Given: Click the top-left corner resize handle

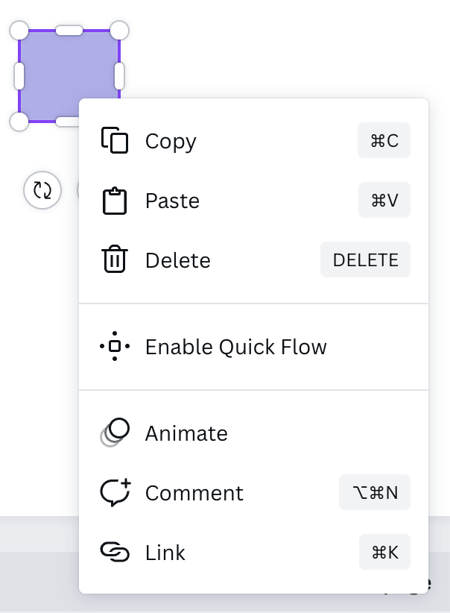Looking at the screenshot, I should [19, 31].
